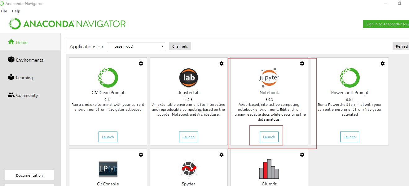409x186 pixels.
Task: Click the Home house icon in sidebar
Action: tap(11, 42)
